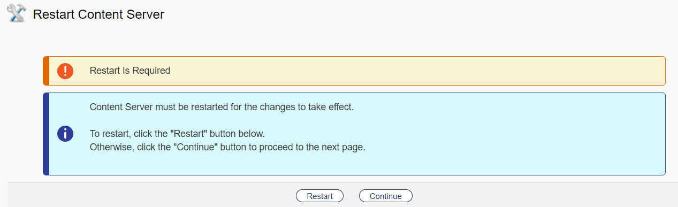Click the phrase "proceed to the next page"
The image size is (678, 207).
(316, 147)
